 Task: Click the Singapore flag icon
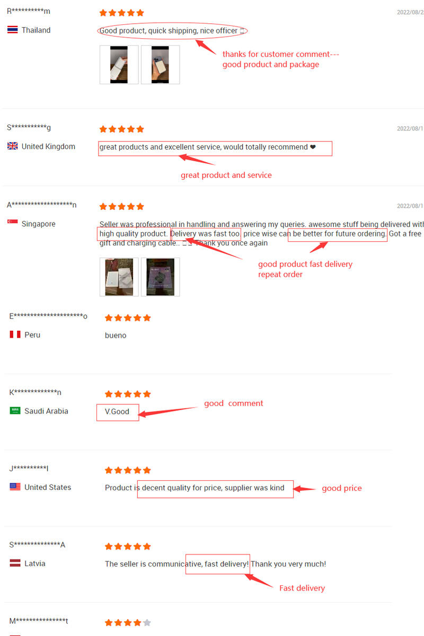coord(13,222)
